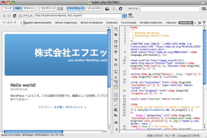Expand all collapsed code
The height and width of the screenshot is (138, 207).
coord(116,52)
